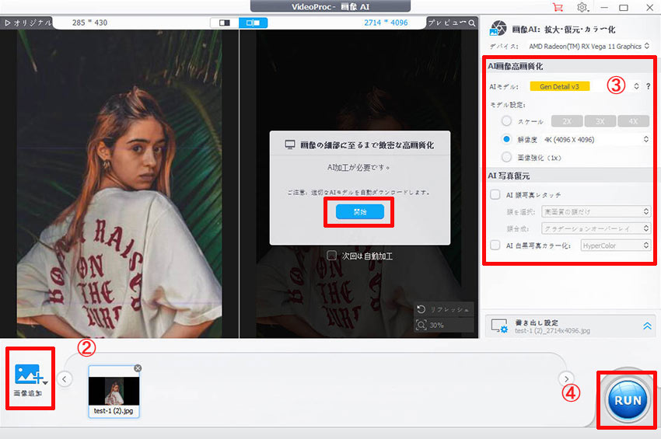The width and height of the screenshot is (661, 439).
Task: Click the AI 写真復元 section header
Action: (x=509, y=176)
